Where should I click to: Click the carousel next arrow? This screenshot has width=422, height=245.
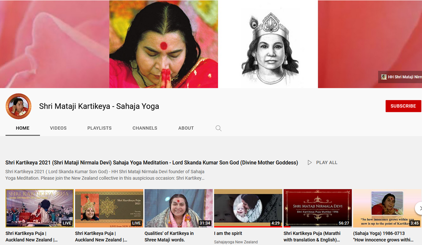pos(418,208)
